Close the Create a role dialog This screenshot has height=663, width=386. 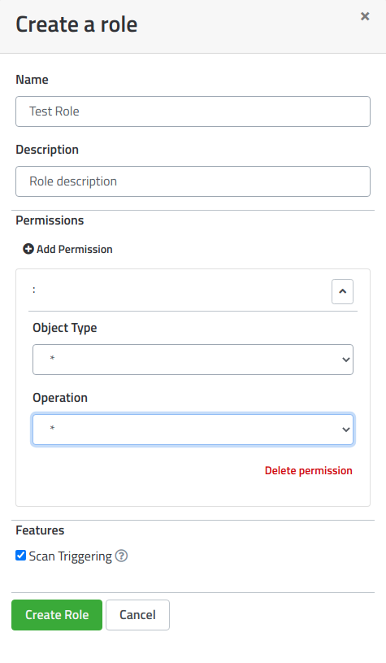(x=365, y=16)
